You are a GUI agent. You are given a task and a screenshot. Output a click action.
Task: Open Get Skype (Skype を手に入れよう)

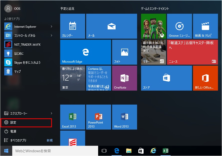[x=28, y=62]
